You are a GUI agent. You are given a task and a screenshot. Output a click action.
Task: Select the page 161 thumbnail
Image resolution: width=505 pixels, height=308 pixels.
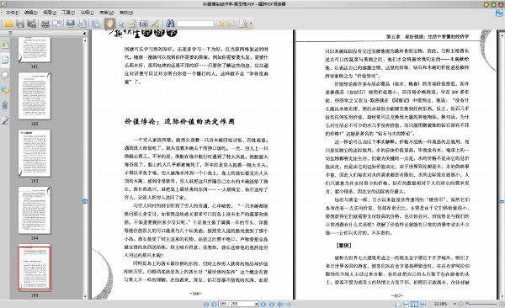pos(35,50)
